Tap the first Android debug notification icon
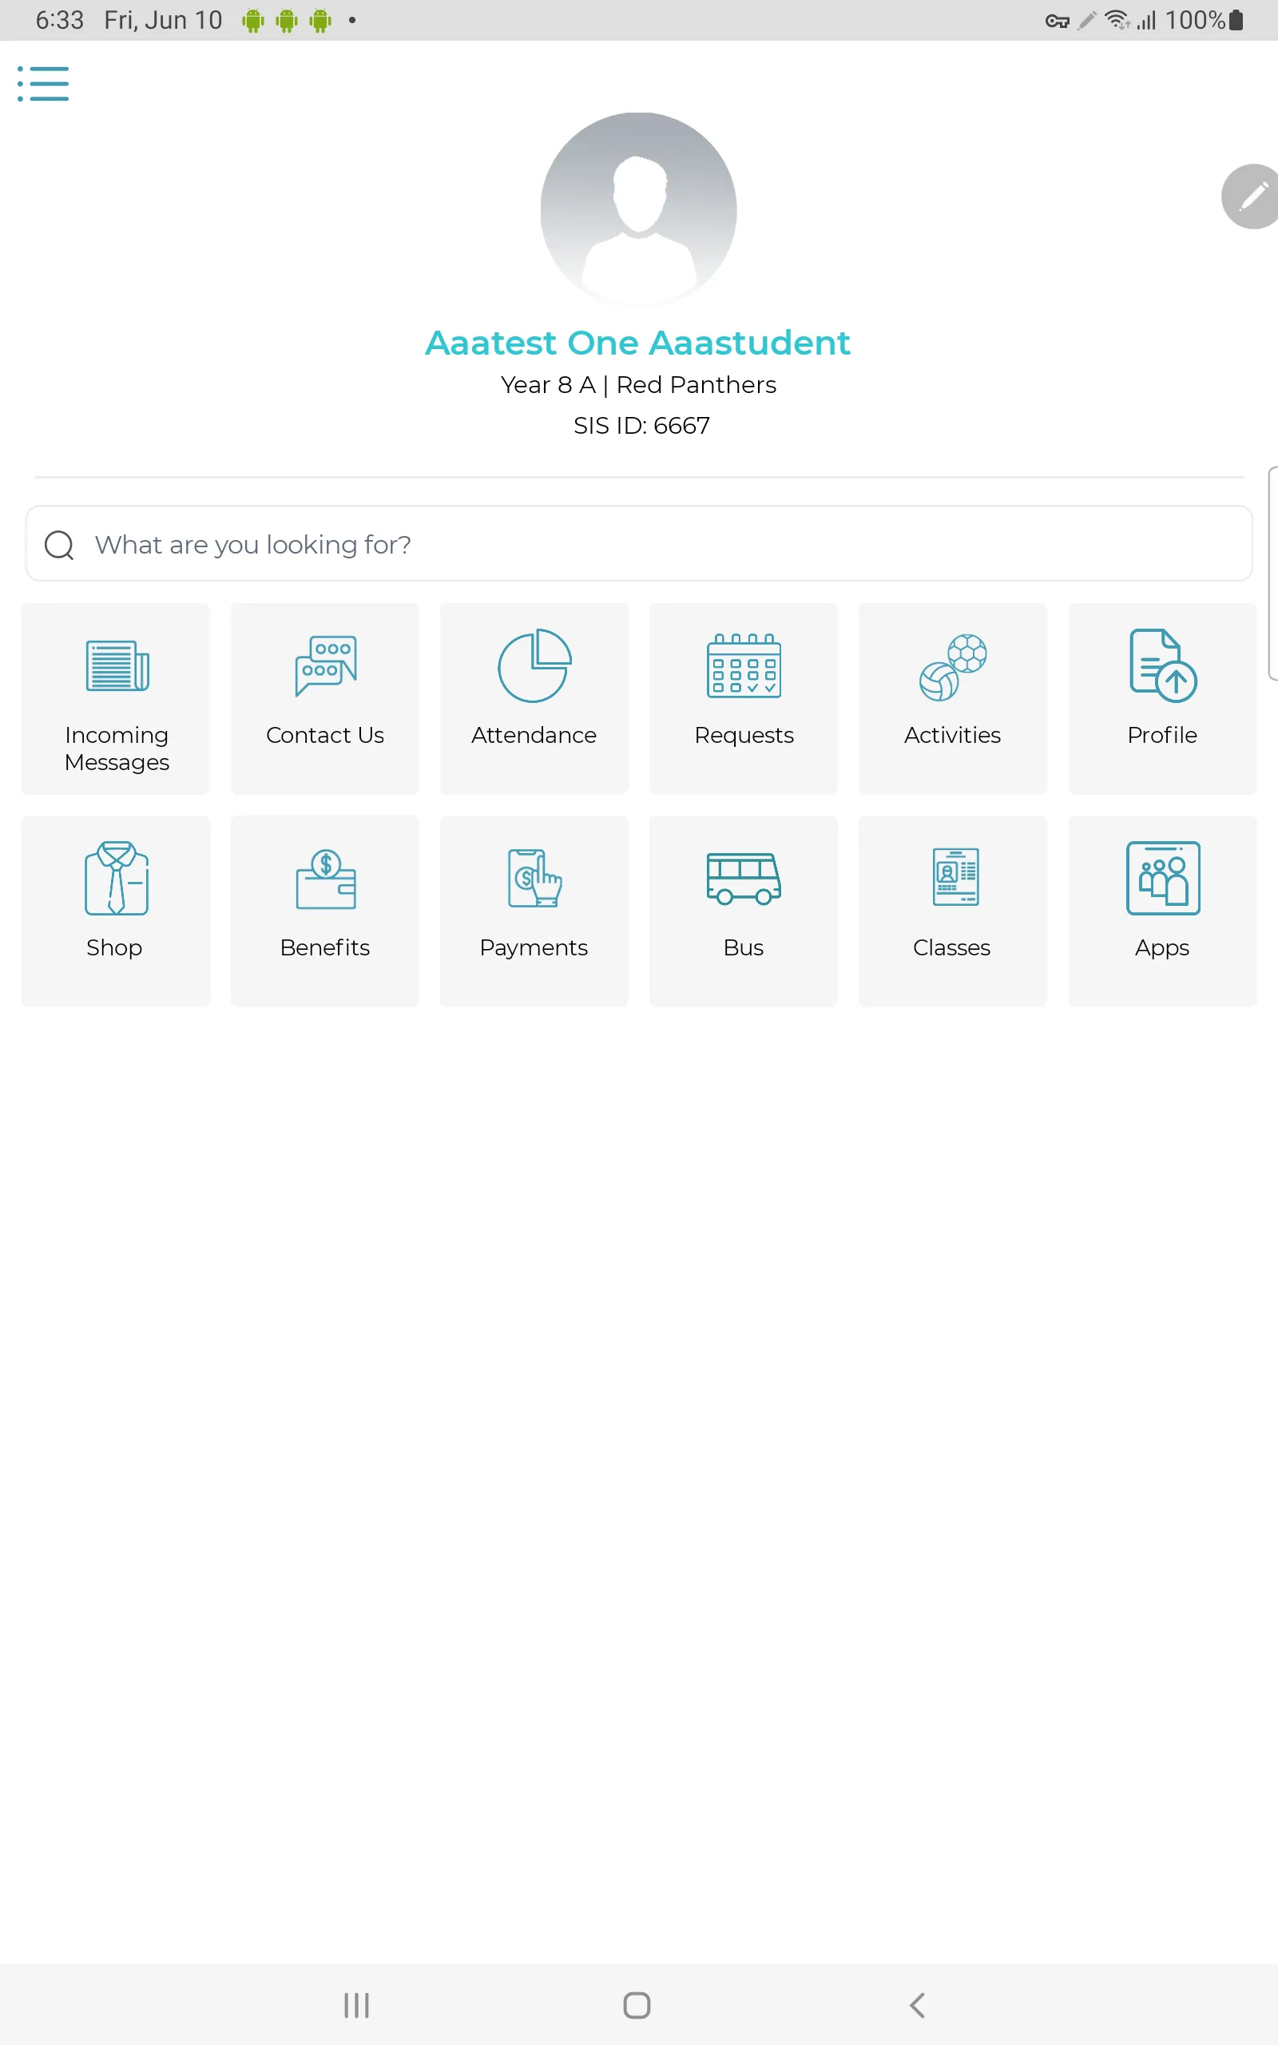 click(252, 20)
